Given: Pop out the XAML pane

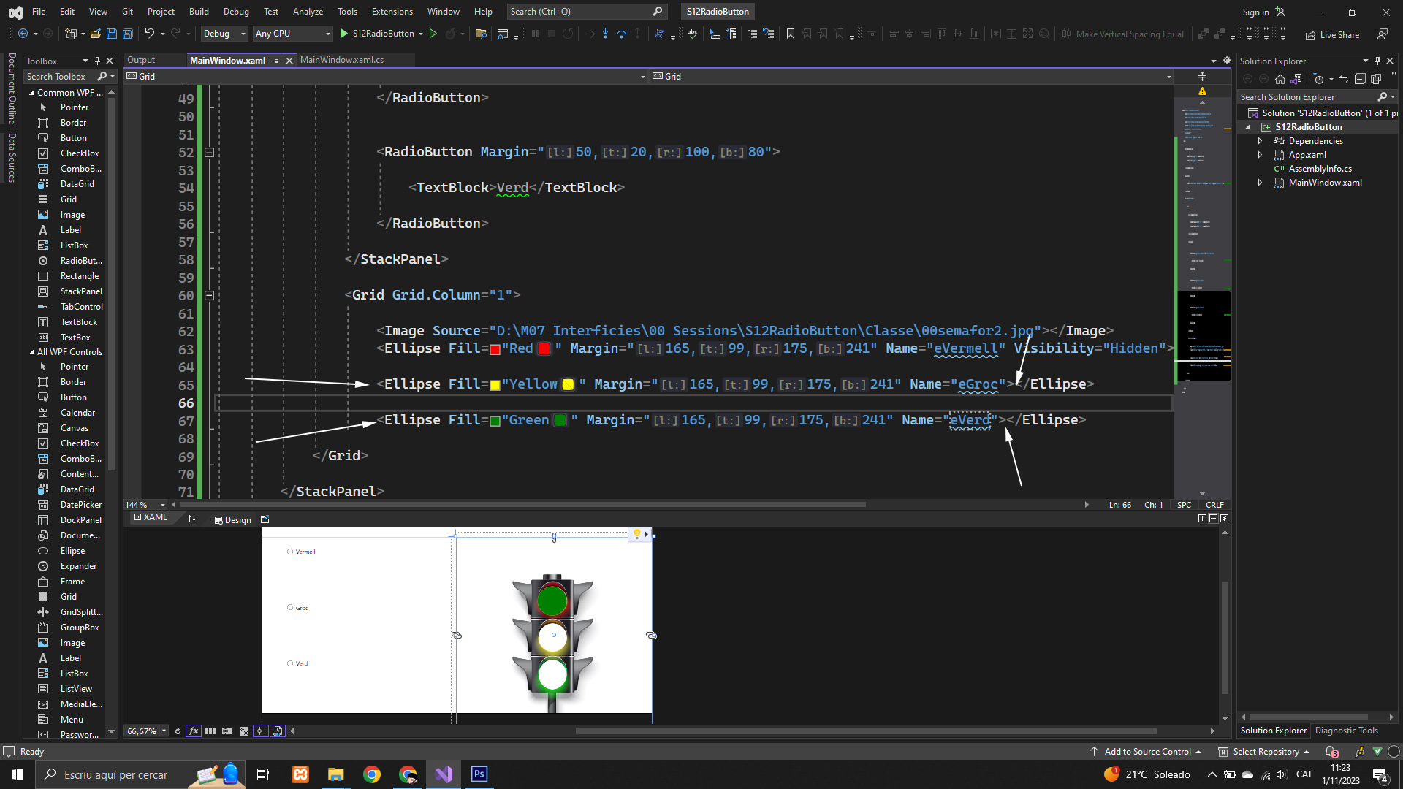Looking at the screenshot, I should [x=265, y=519].
